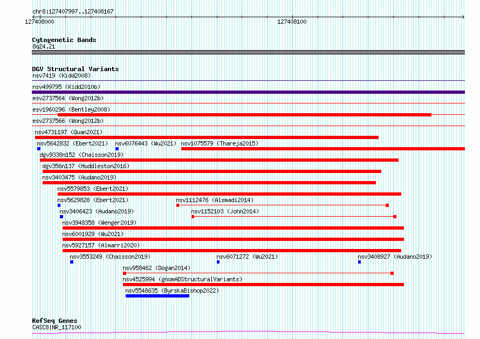480x339 pixels.
Task: Open the nsv958462 (Dogan2014) label
Action: (156, 268)
